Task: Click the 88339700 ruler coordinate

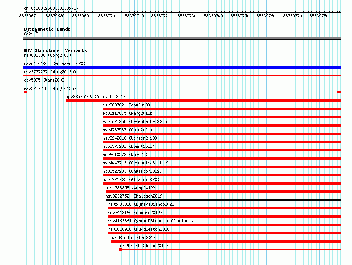Action: point(108,16)
